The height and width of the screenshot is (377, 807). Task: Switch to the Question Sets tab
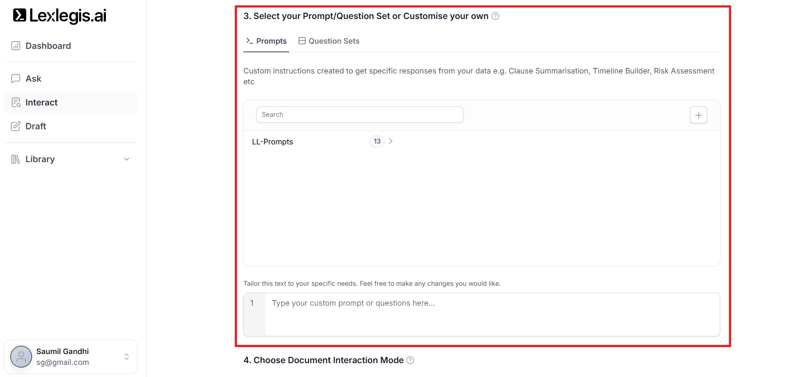pyautogui.click(x=329, y=41)
